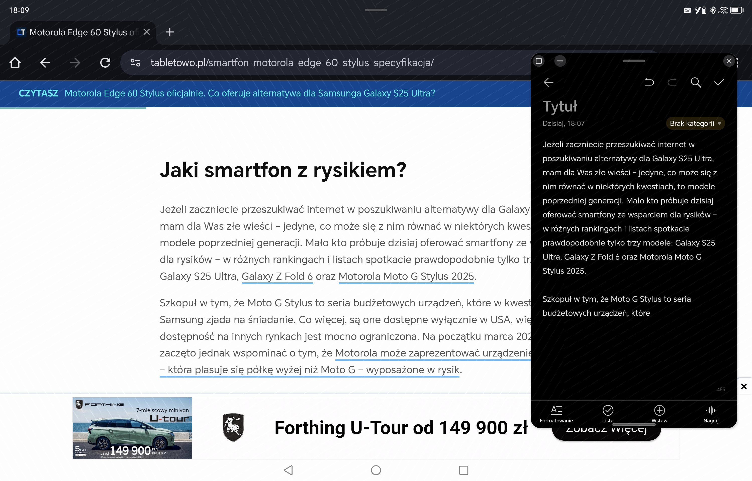Viewport: 752px width, 481px height.
Task: Tap the 18:09 clock
Action: (x=19, y=10)
